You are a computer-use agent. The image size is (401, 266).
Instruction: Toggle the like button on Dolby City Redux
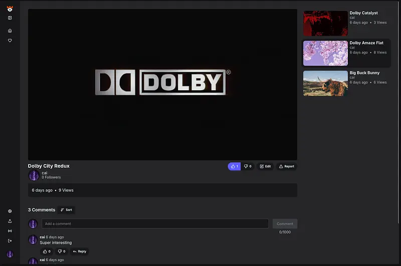pyautogui.click(x=234, y=166)
